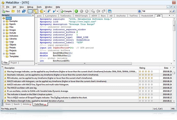Expand the Images folder
Screen dimensions: 177x120
[4, 30]
